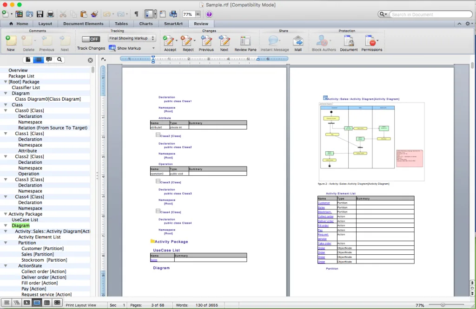Collapse the Activity Package node
The width and height of the screenshot is (476, 309).
6,214
